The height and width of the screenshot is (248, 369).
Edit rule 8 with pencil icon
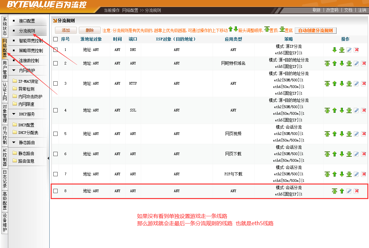[x=349, y=191]
